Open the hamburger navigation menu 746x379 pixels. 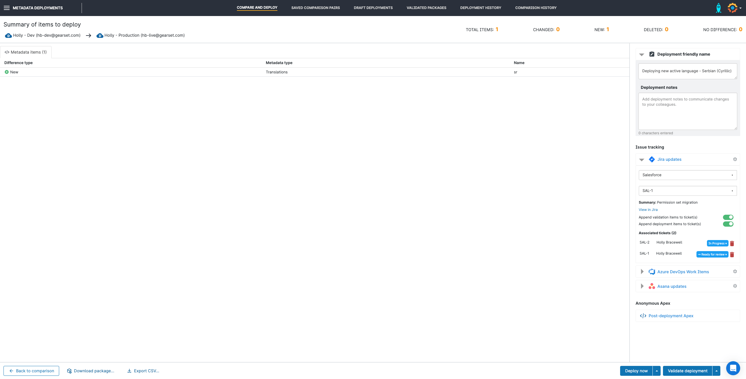pyautogui.click(x=6, y=8)
